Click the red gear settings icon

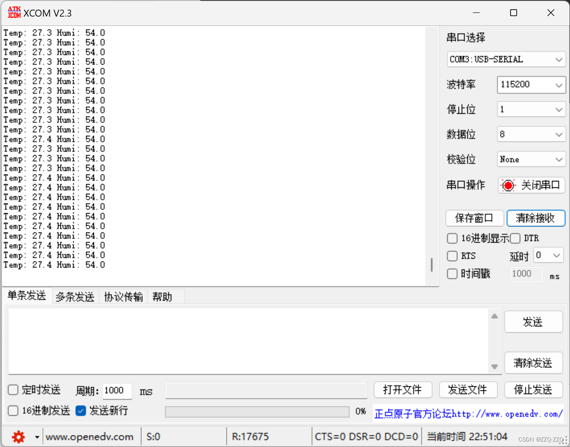click(18, 436)
